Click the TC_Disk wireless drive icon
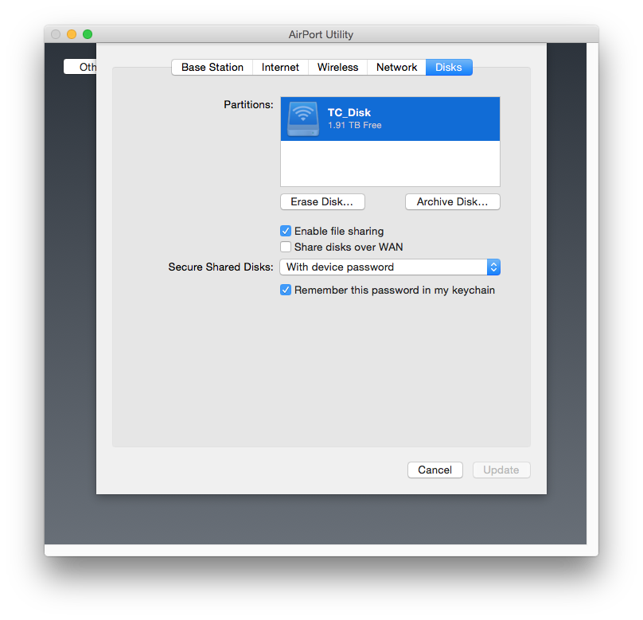The height and width of the screenshot is (620, 643). (x=303, y=119)
